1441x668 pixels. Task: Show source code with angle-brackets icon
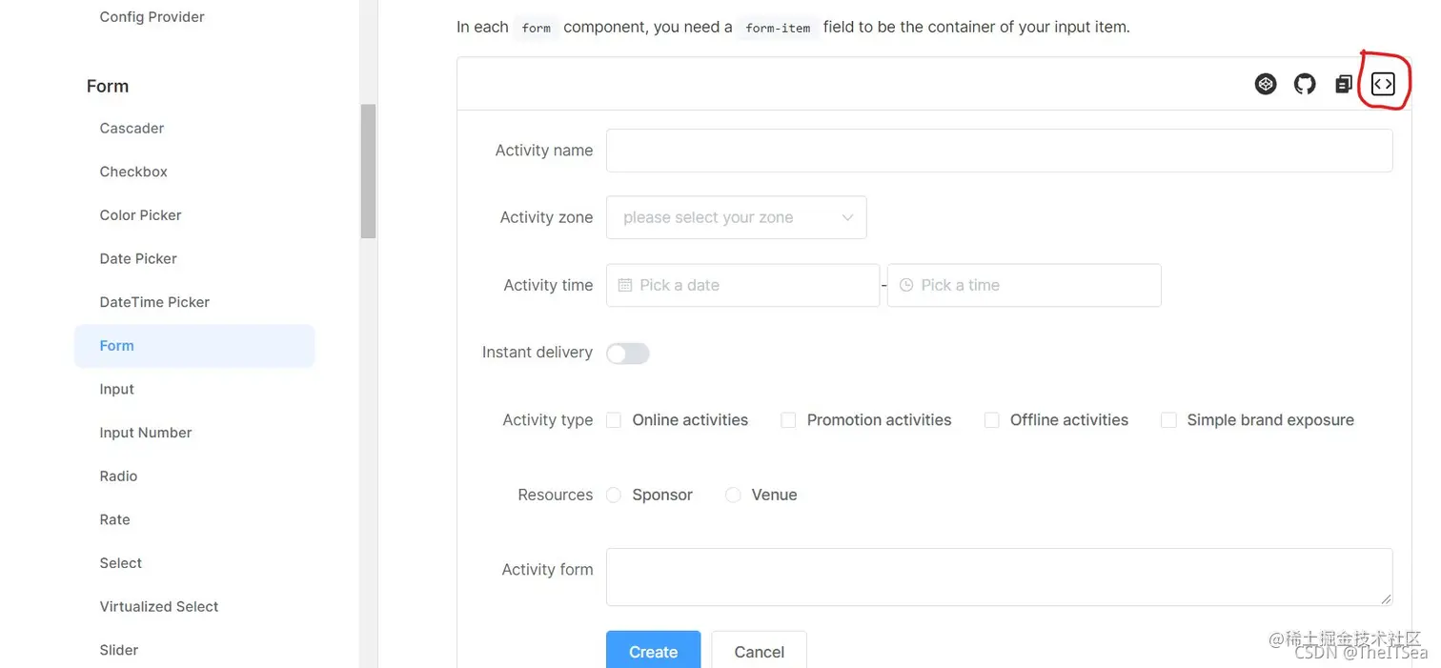[x=1383, y=84]
